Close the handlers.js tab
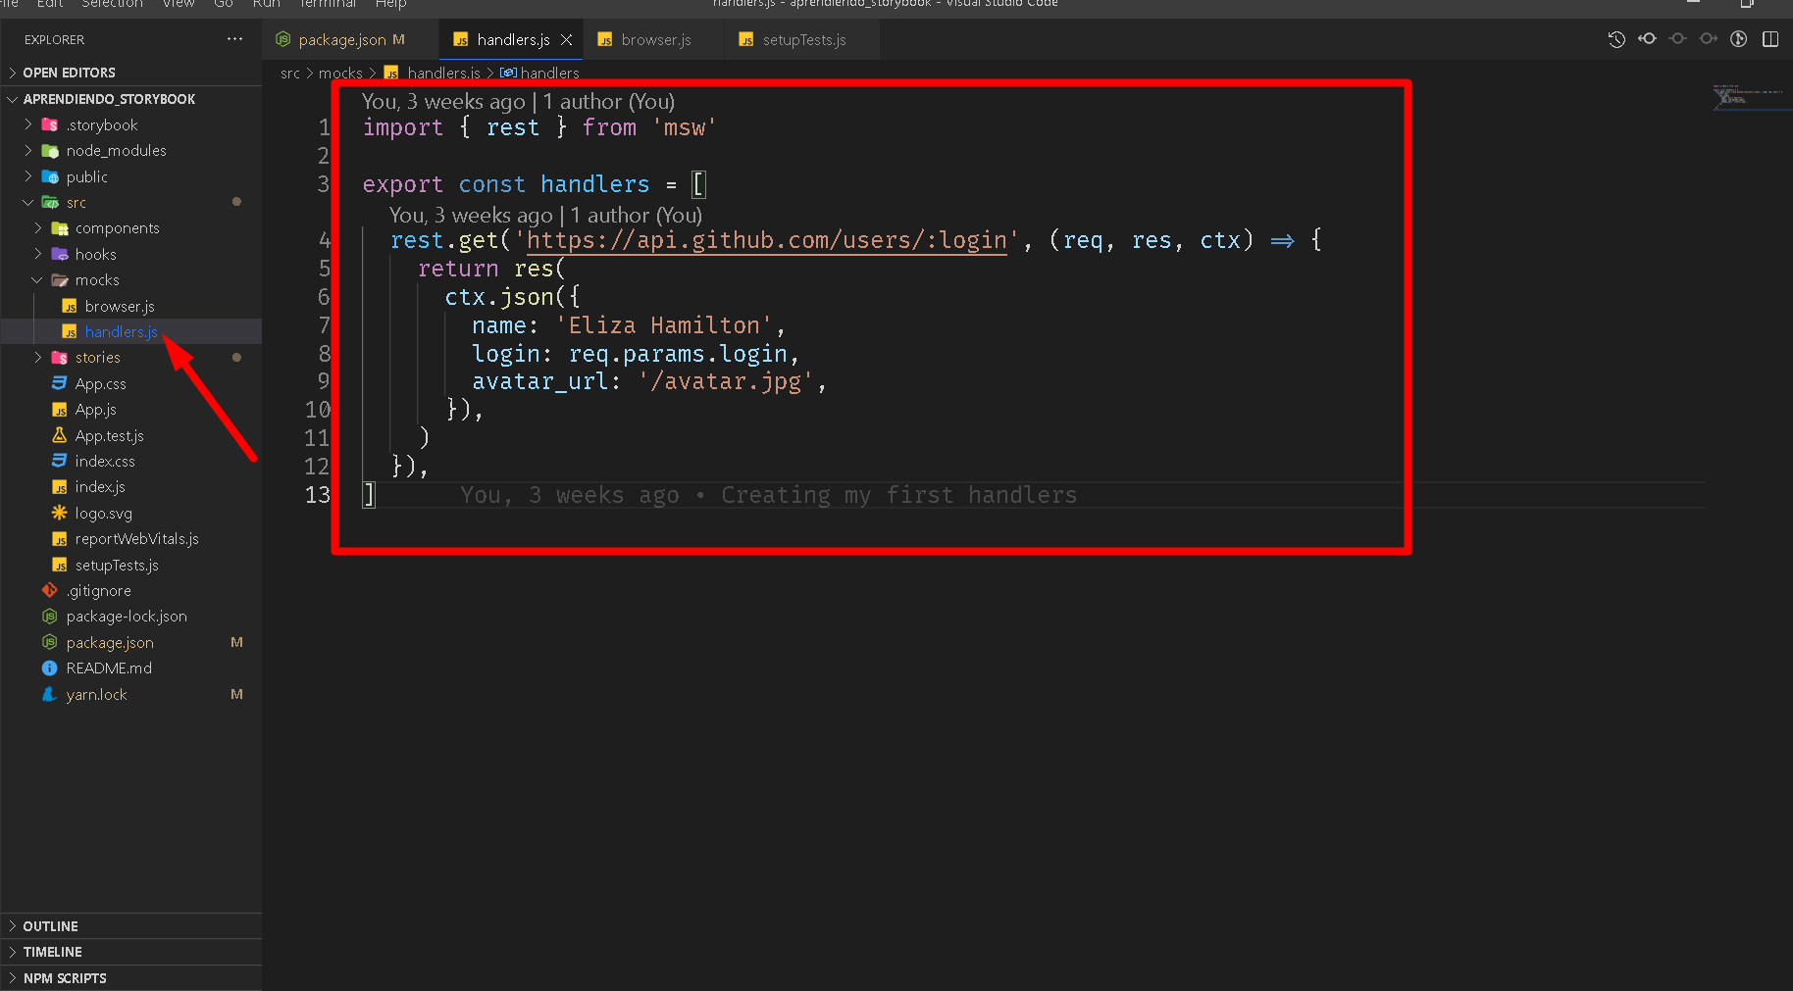 [x=566, y=40]
